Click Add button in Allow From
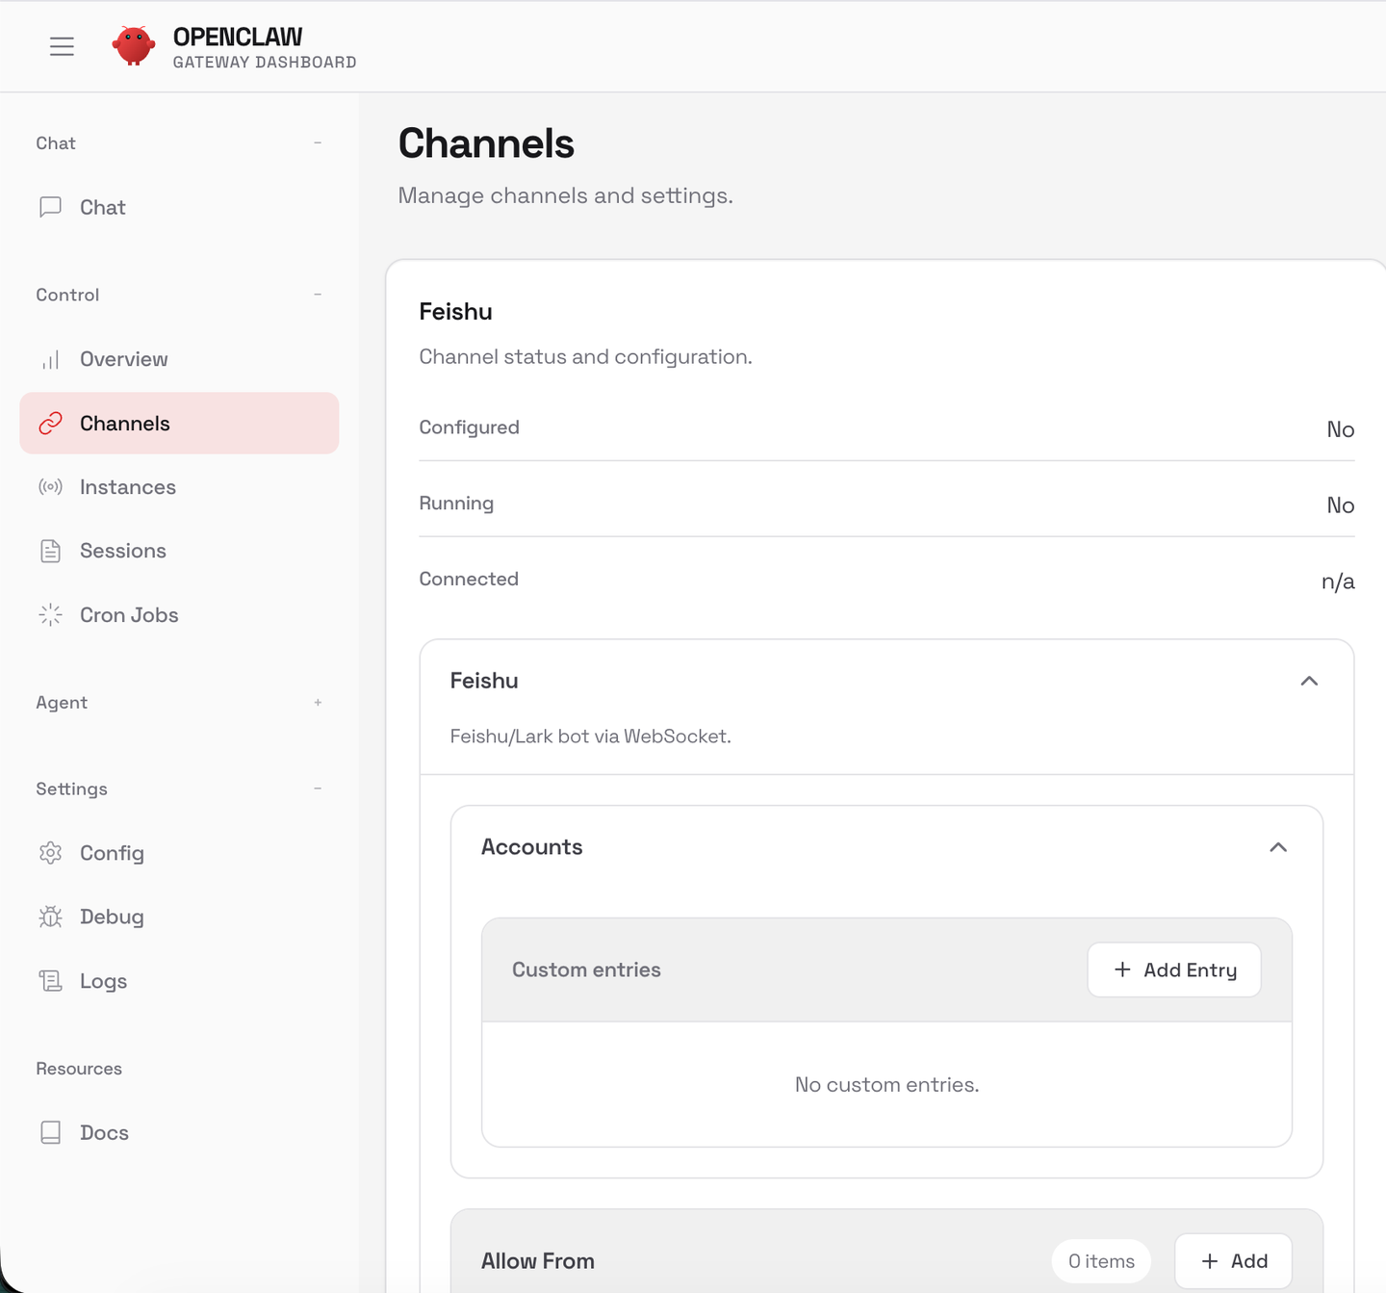Screen dimensions: 1386x1293 click(1234, 1261)
